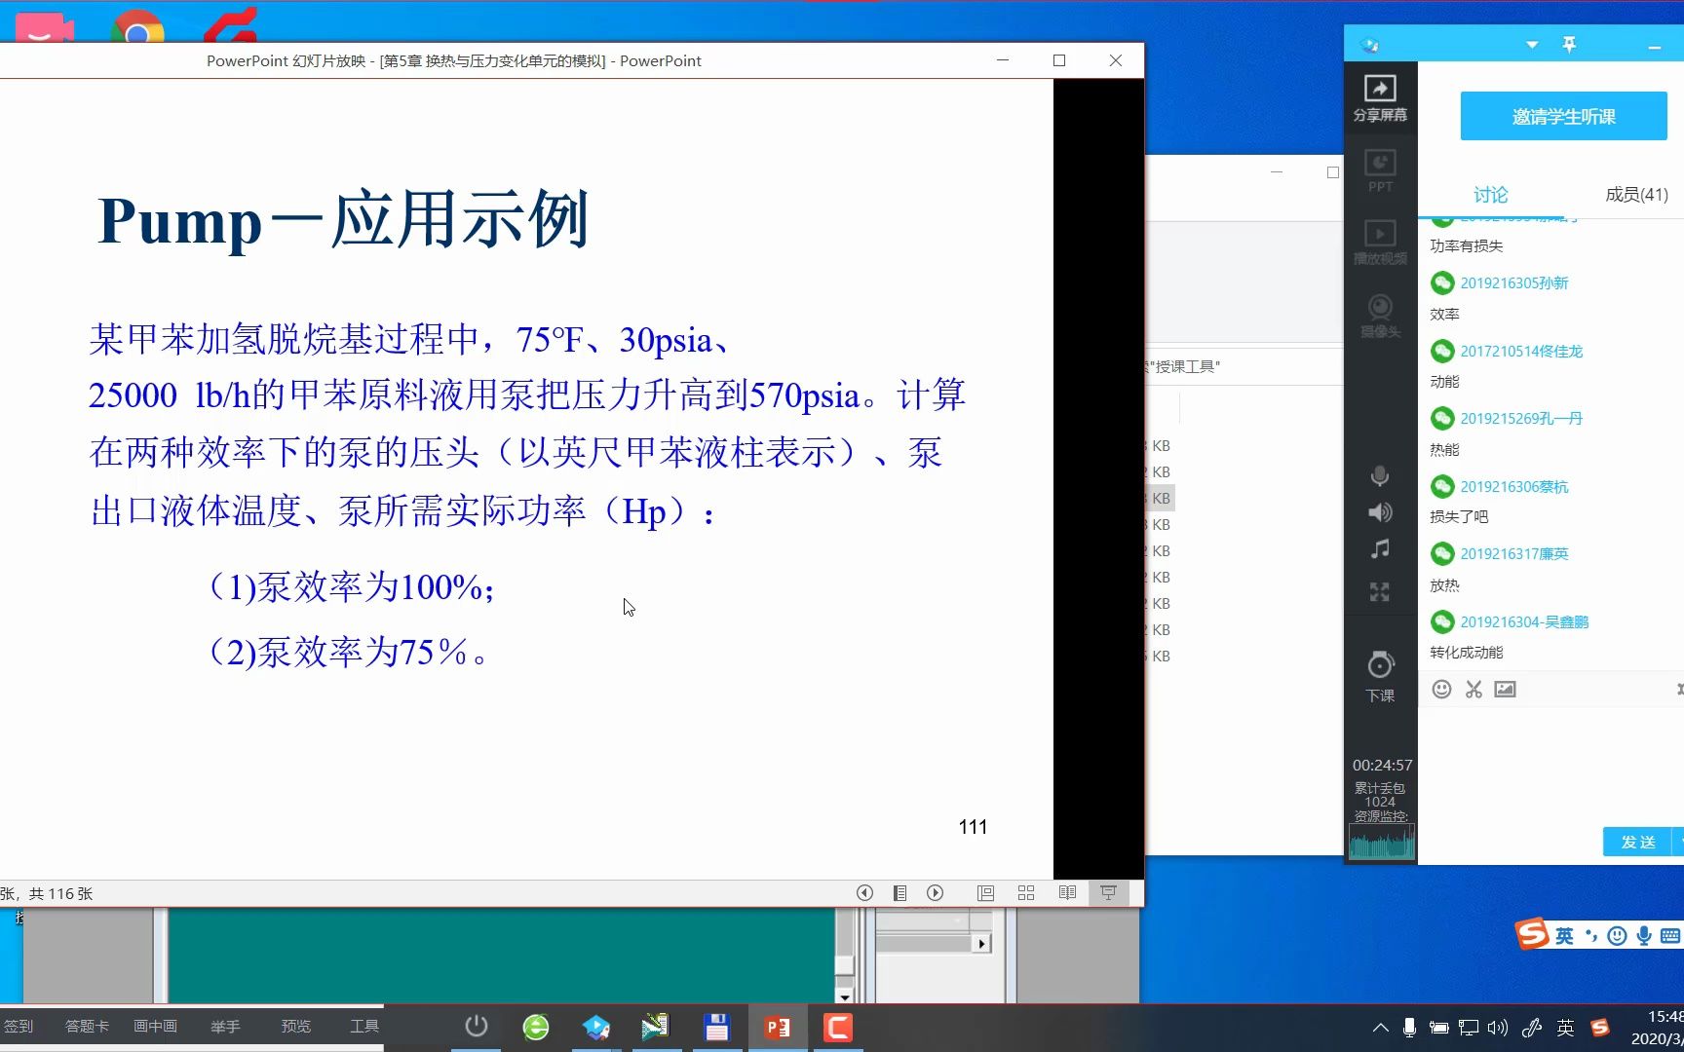Click scroll-down arrow in background window

point(844,996)
